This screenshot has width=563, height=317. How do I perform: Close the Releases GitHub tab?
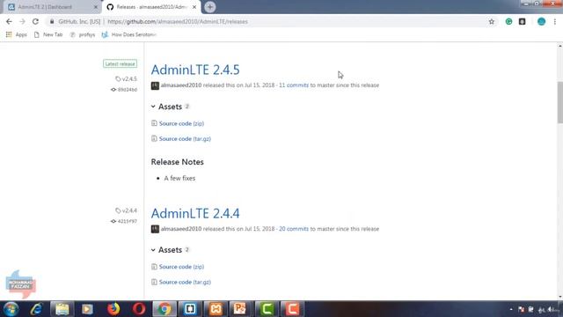pos(194,7)
